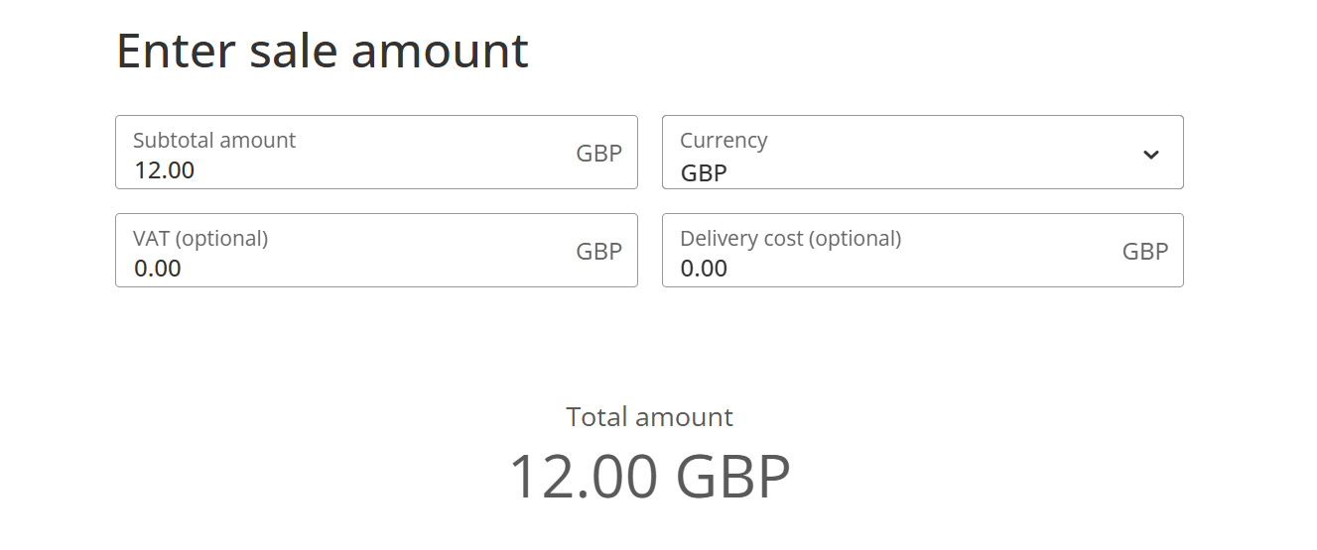Image resolution: width=1317 pixels, height=550 pixels.
Task: Select the GBP value shown under Currency
Action: (704, 172)
